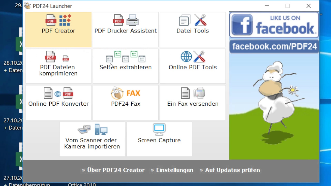Click the PDF Dateien komprimieren label
This screenshot has width=331, height=186.
pyautogui.click(x=58, y=70)
